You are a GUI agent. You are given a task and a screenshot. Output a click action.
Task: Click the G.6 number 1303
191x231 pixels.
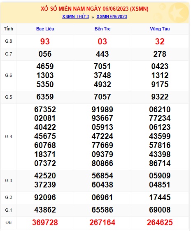pyautogui.click(x=45, y=76)
